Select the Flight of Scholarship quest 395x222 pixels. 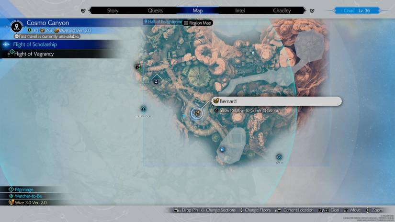(x=35, y=44)
